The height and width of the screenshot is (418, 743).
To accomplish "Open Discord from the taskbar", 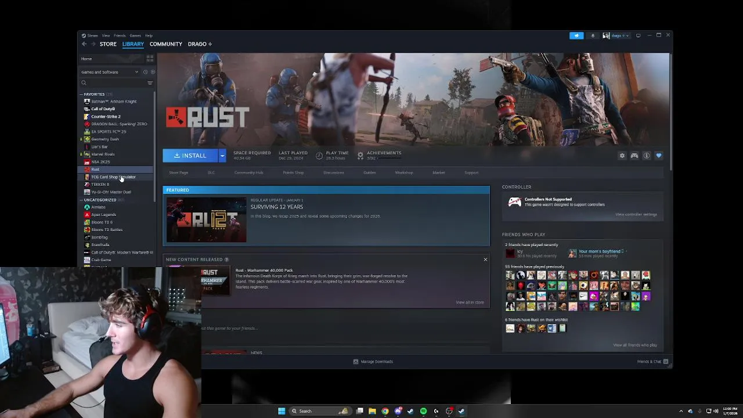I will click(x=398, y=411).
